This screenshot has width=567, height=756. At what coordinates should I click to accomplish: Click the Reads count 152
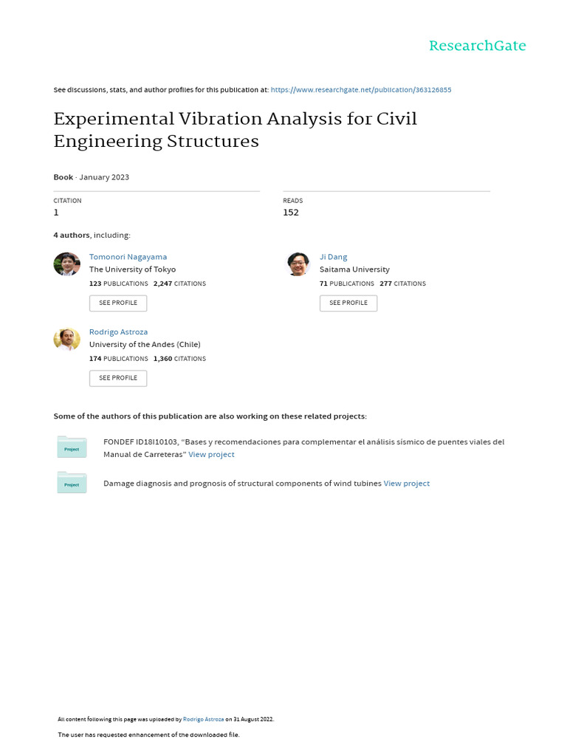pos(291,213)
